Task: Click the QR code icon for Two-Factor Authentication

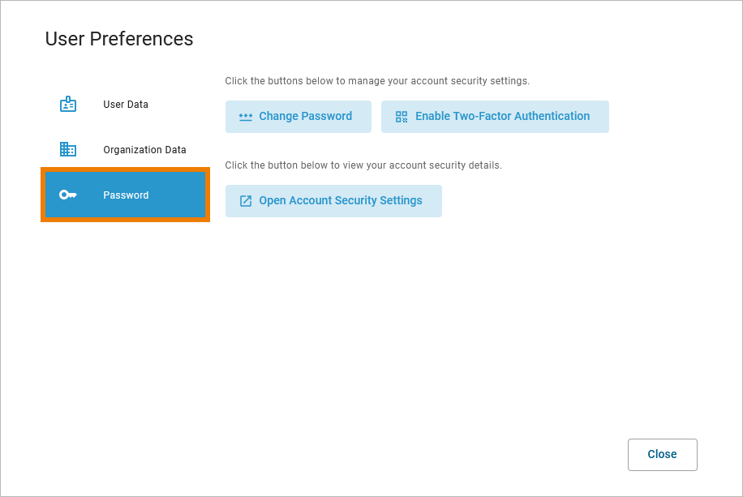Action: 402,117
